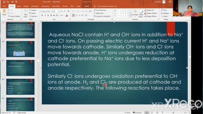The width and height of the screenshot is (203, 114).
Task: Open the File tab
Action: pos(4,6)
